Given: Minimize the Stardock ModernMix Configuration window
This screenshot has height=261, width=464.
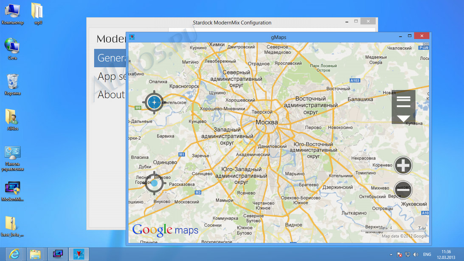Looking at the screenshot, I should tap(347, 22).
